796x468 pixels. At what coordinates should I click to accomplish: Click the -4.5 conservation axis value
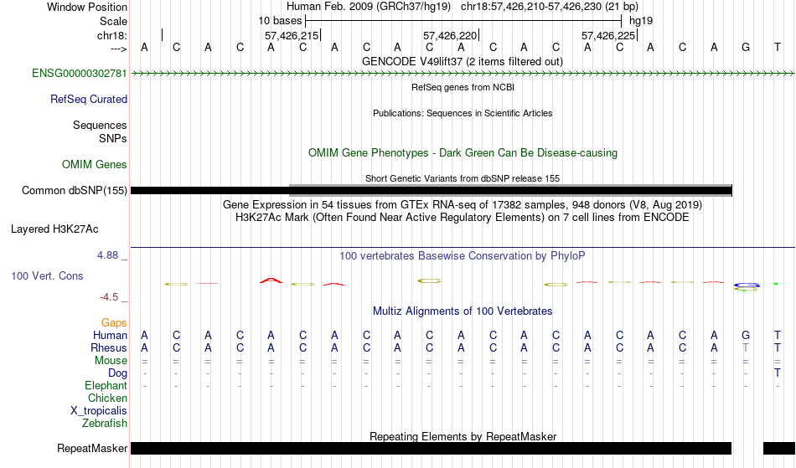(x=109, y=297)
